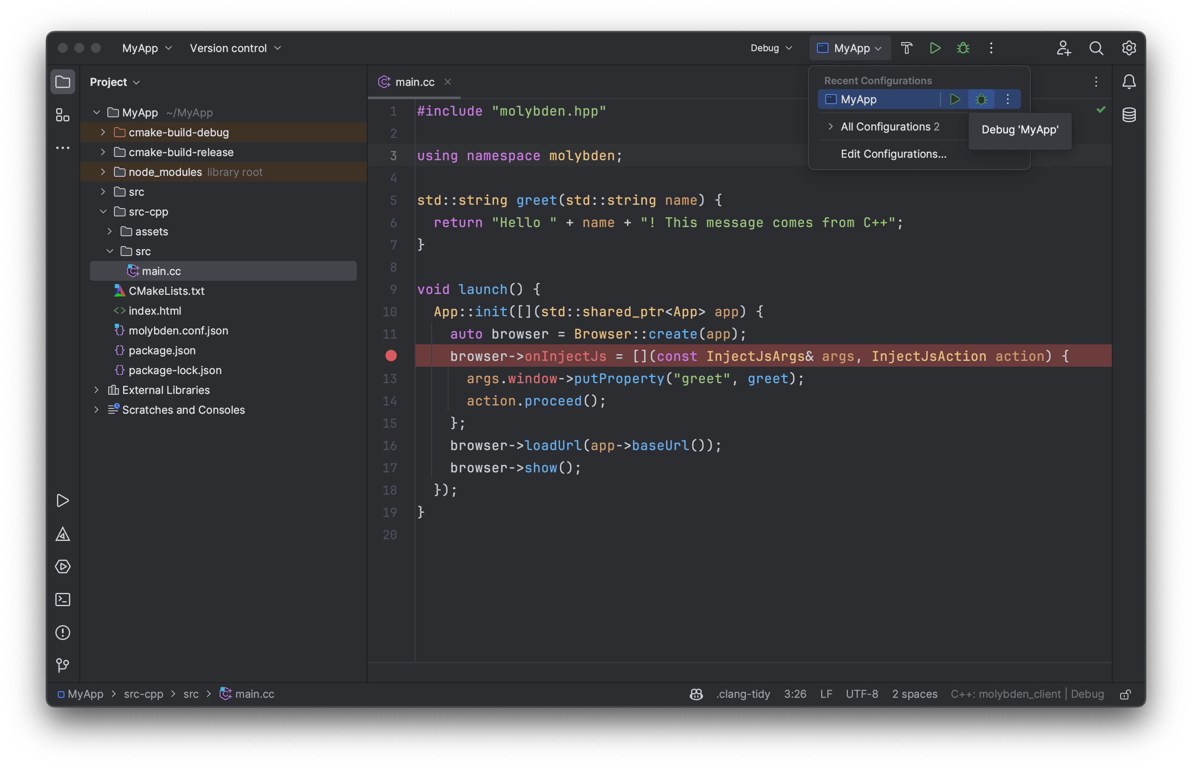1192x768 pixels.
Task: Expand the node_modules folder
Action: (x=103, y=172)
